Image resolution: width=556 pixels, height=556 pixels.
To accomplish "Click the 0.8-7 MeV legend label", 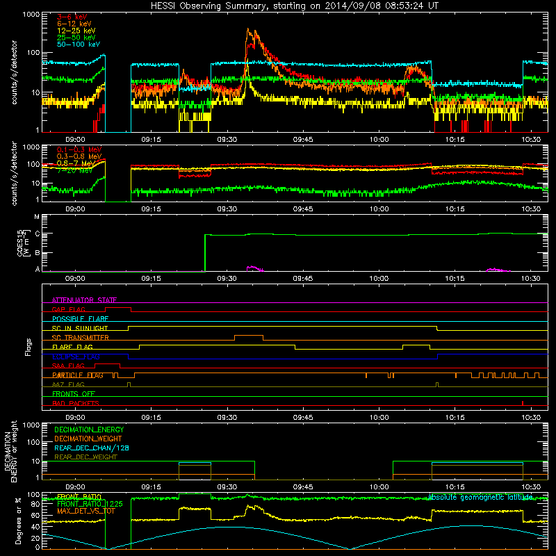I will coord(76,163).
